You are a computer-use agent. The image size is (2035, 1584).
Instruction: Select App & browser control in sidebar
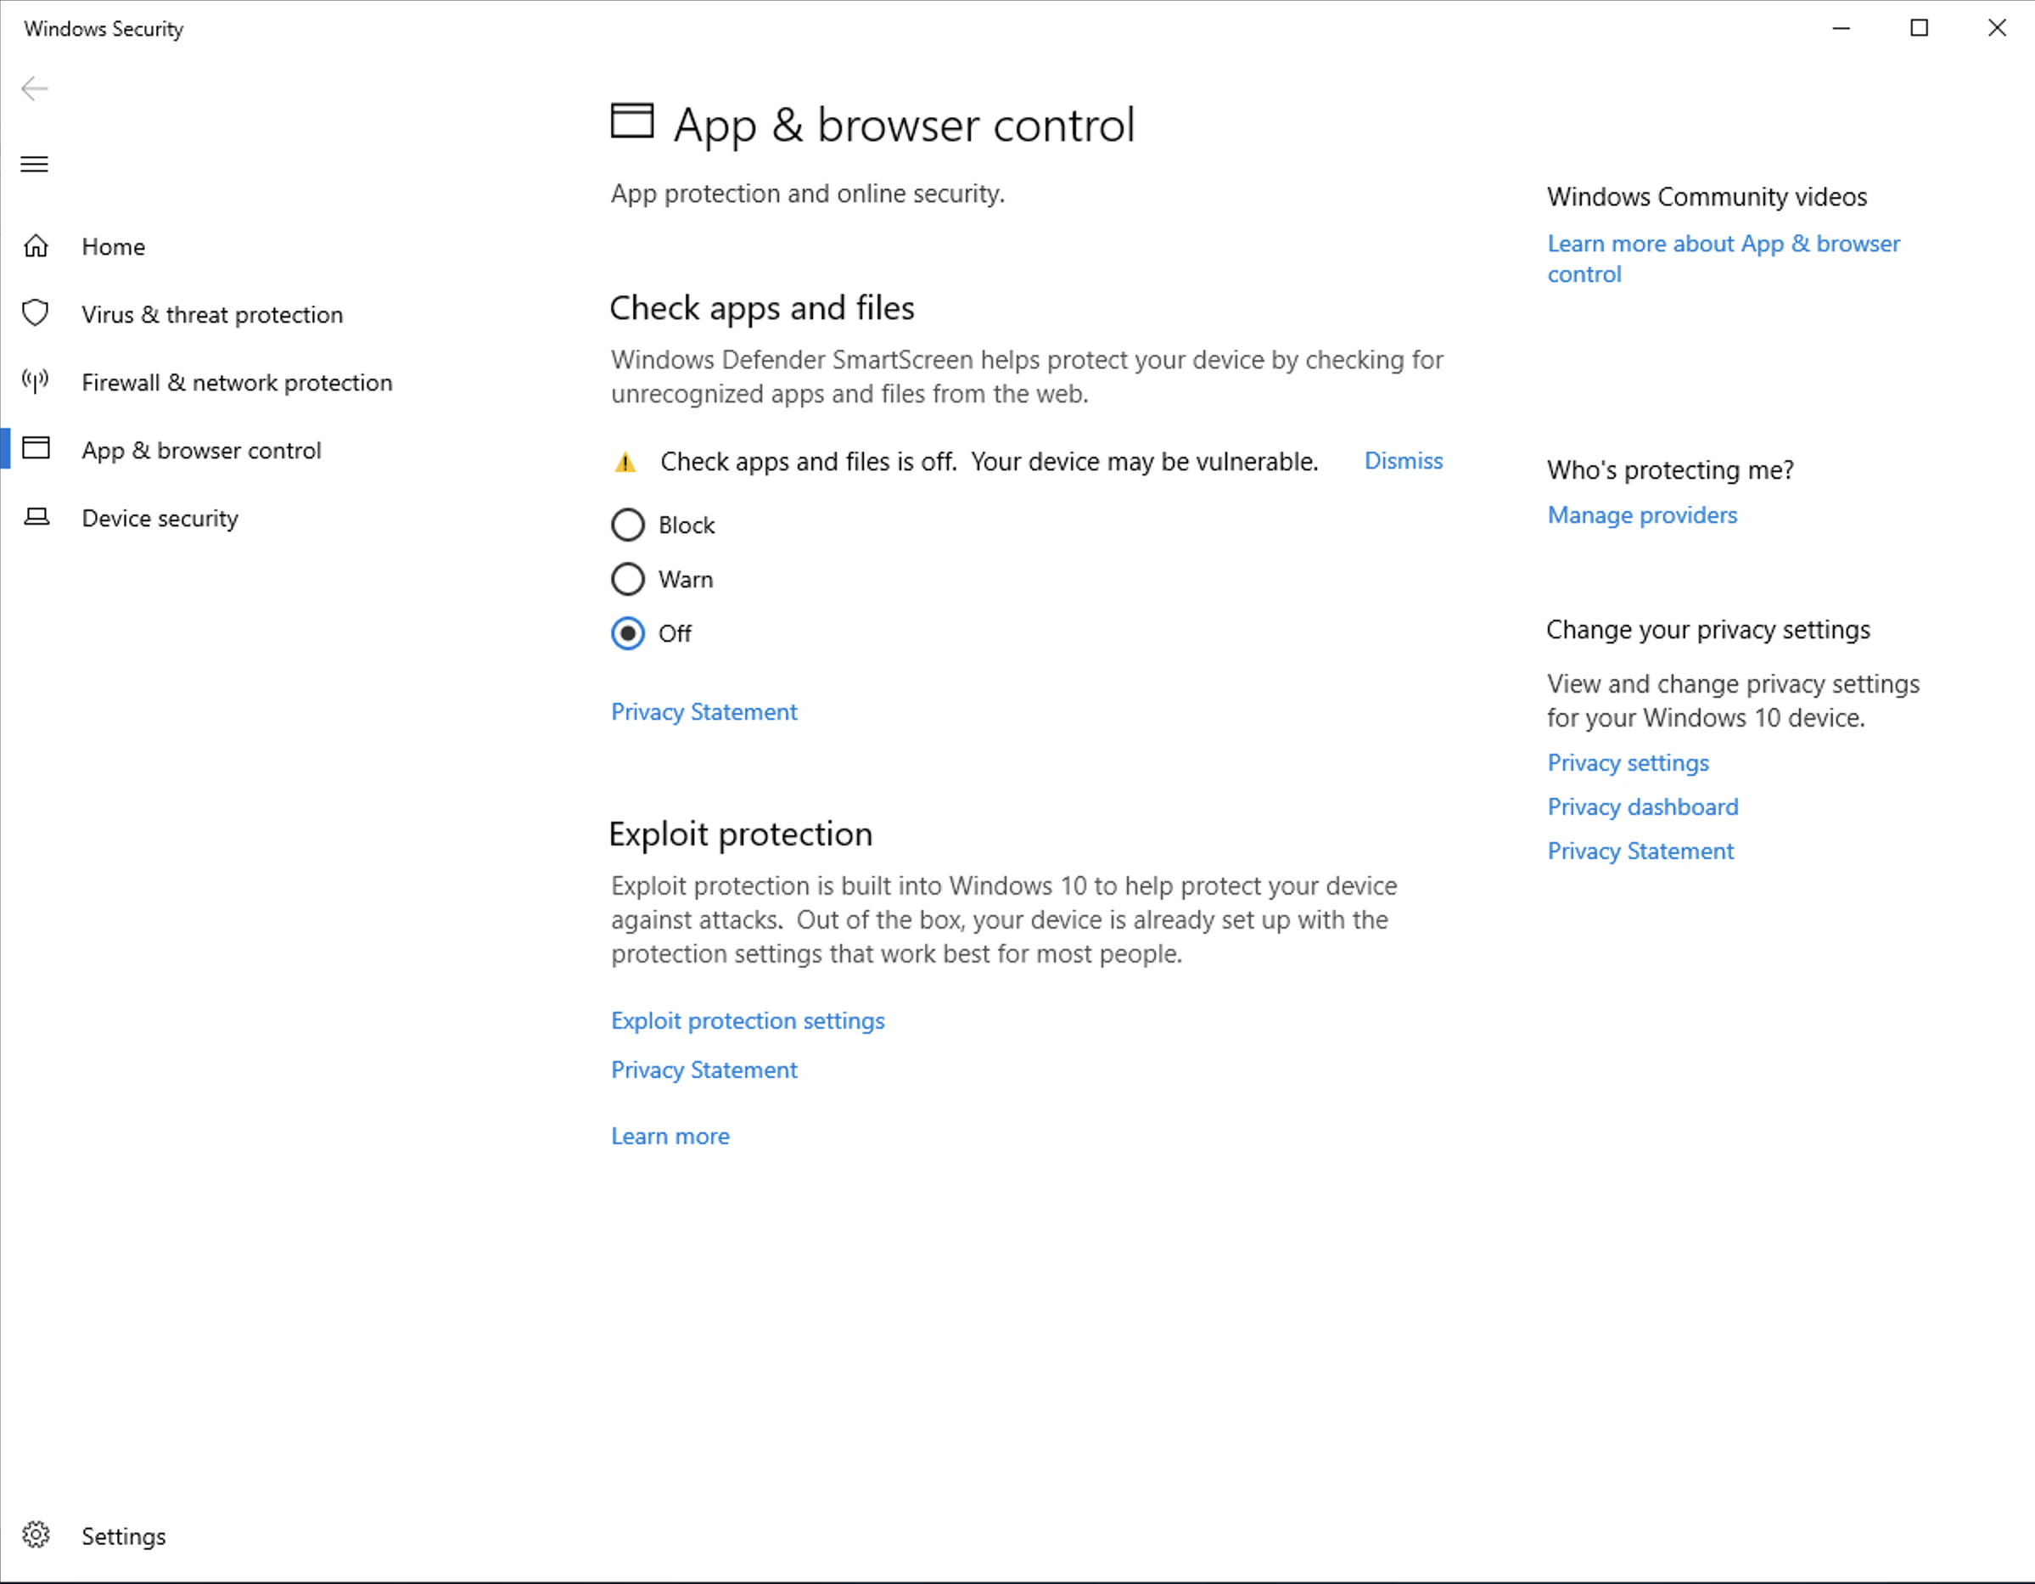(x=201, y=450)
